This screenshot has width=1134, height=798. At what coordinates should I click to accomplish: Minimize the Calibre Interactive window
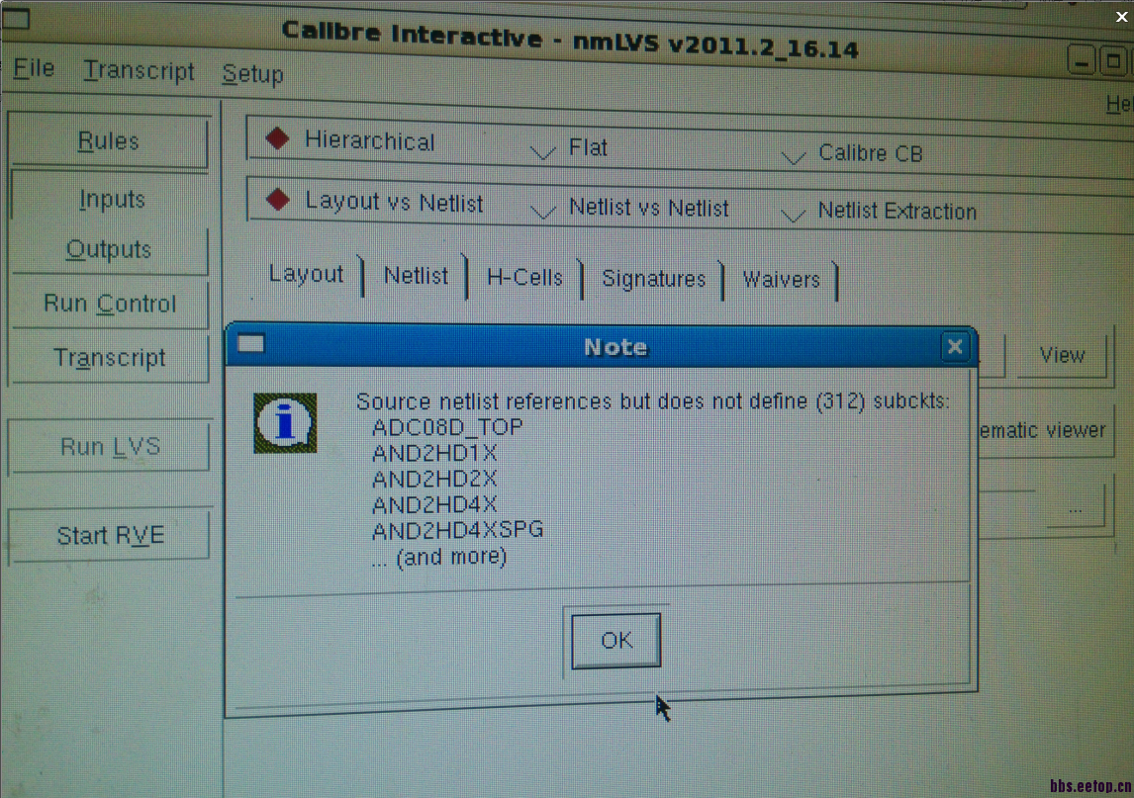click(1082, 60)
